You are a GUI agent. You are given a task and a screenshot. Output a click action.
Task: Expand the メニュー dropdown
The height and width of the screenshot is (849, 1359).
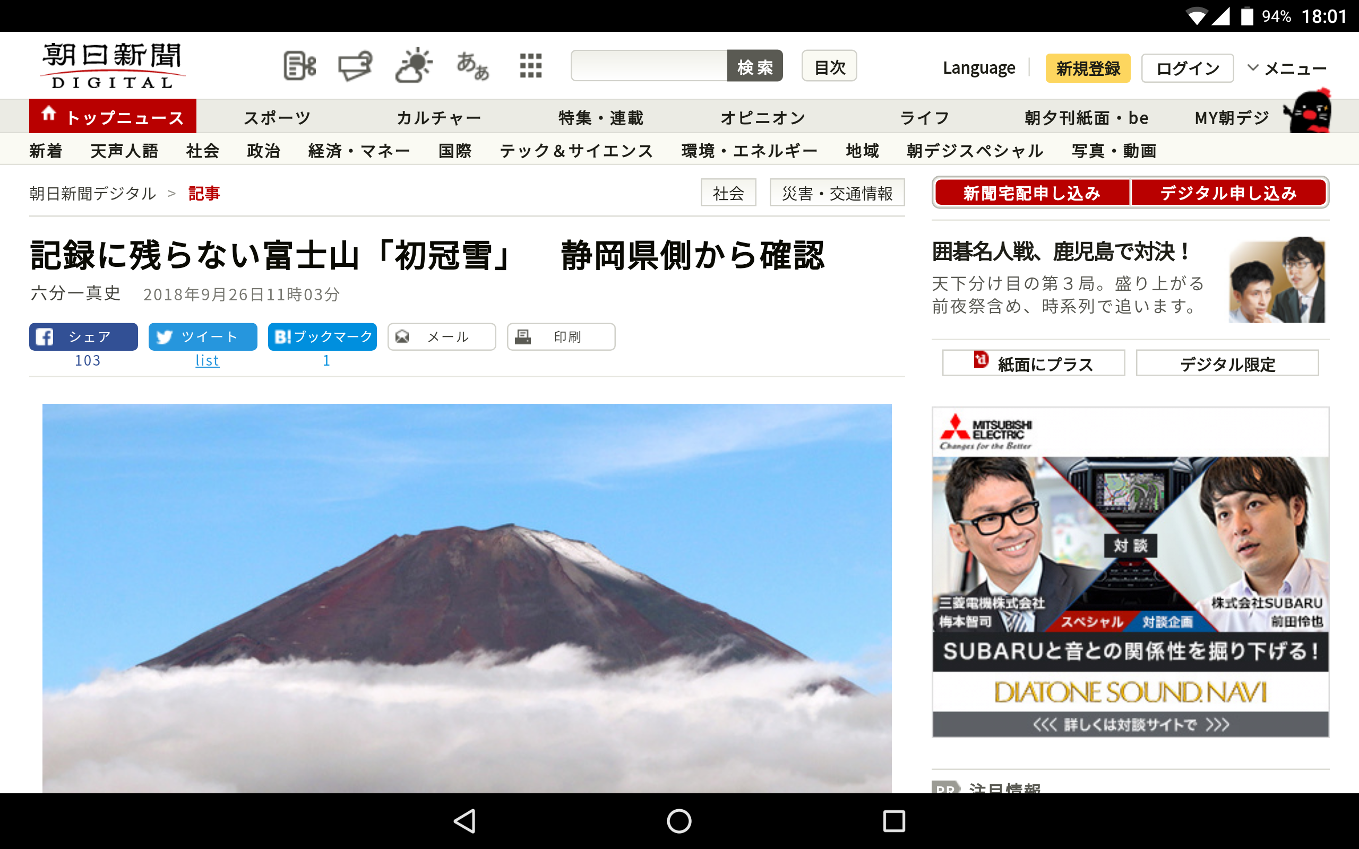pyautogui.click(x=1287, y=68)
